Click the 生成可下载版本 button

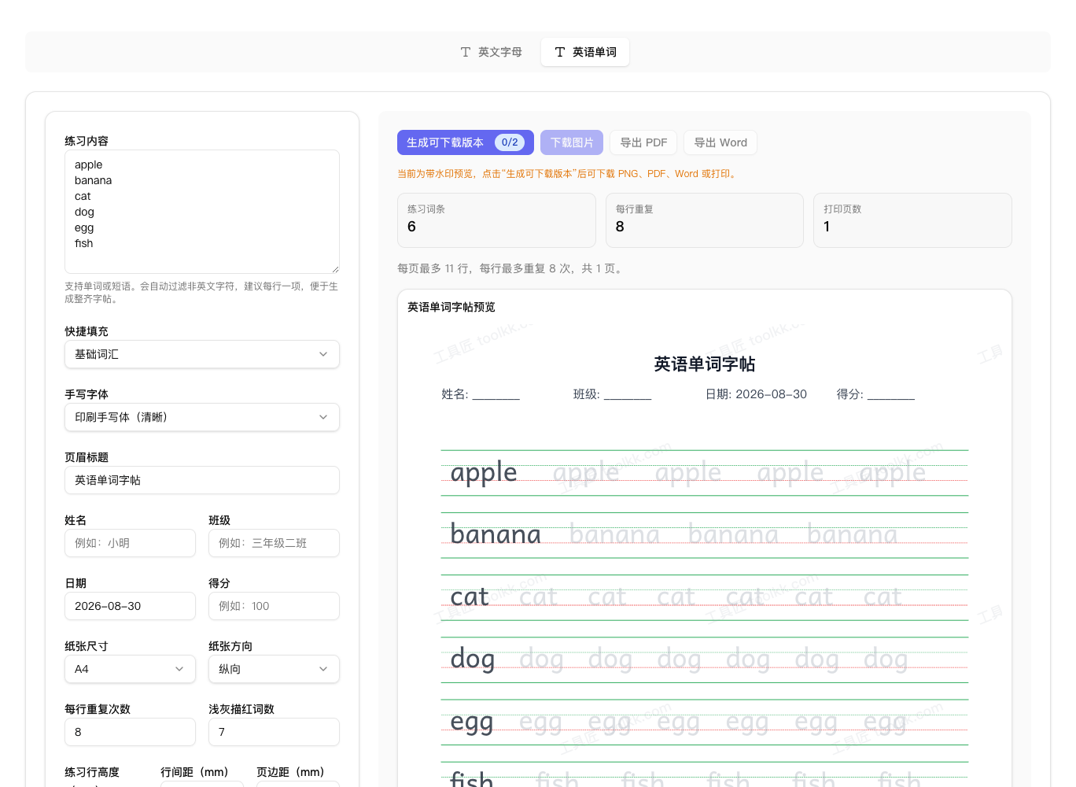(466, 142)
